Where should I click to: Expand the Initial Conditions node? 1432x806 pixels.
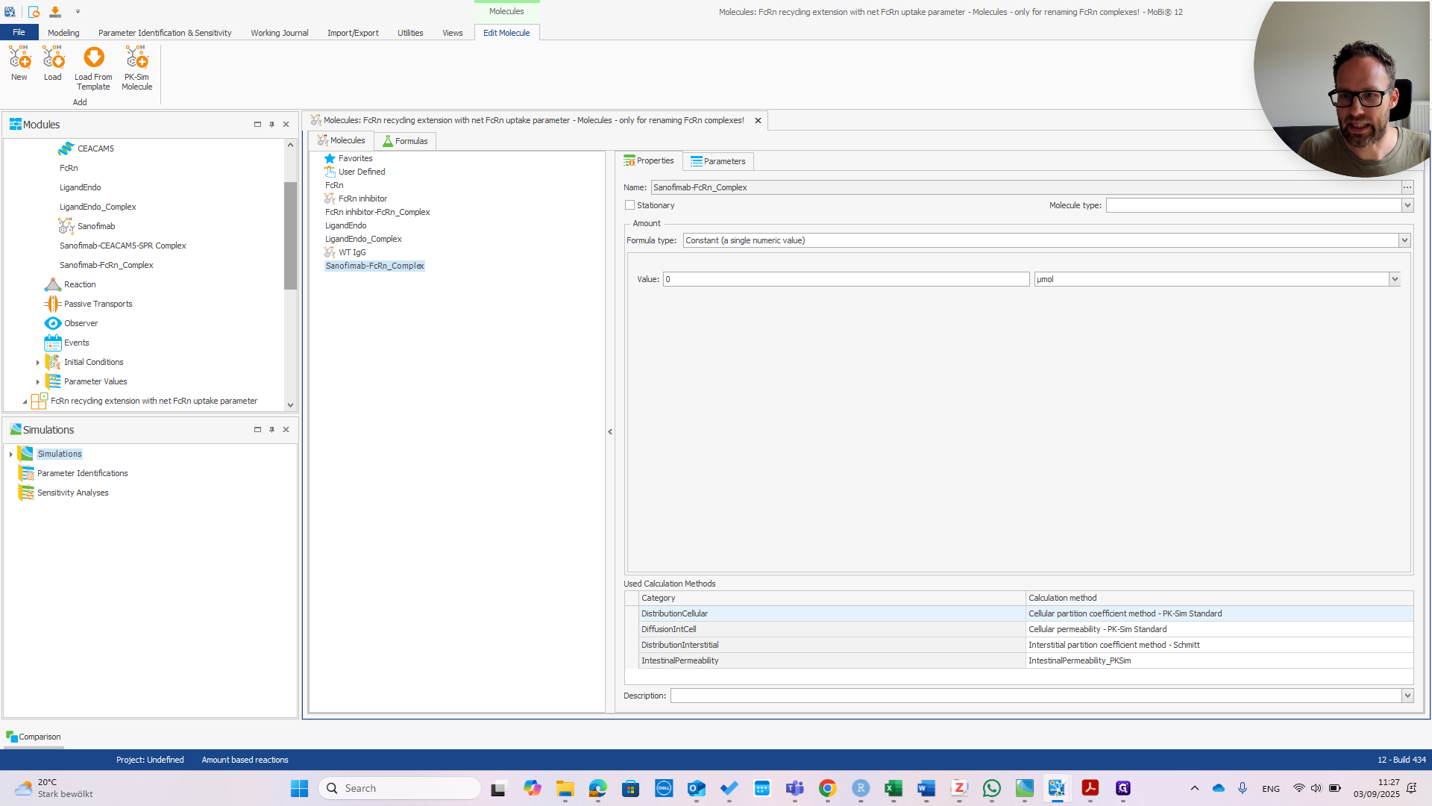click(x=38, y=363)
